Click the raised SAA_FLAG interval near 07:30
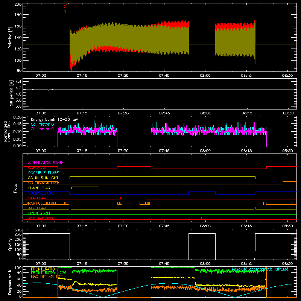This screenshot has width=301, height=301. coord(133,197)
